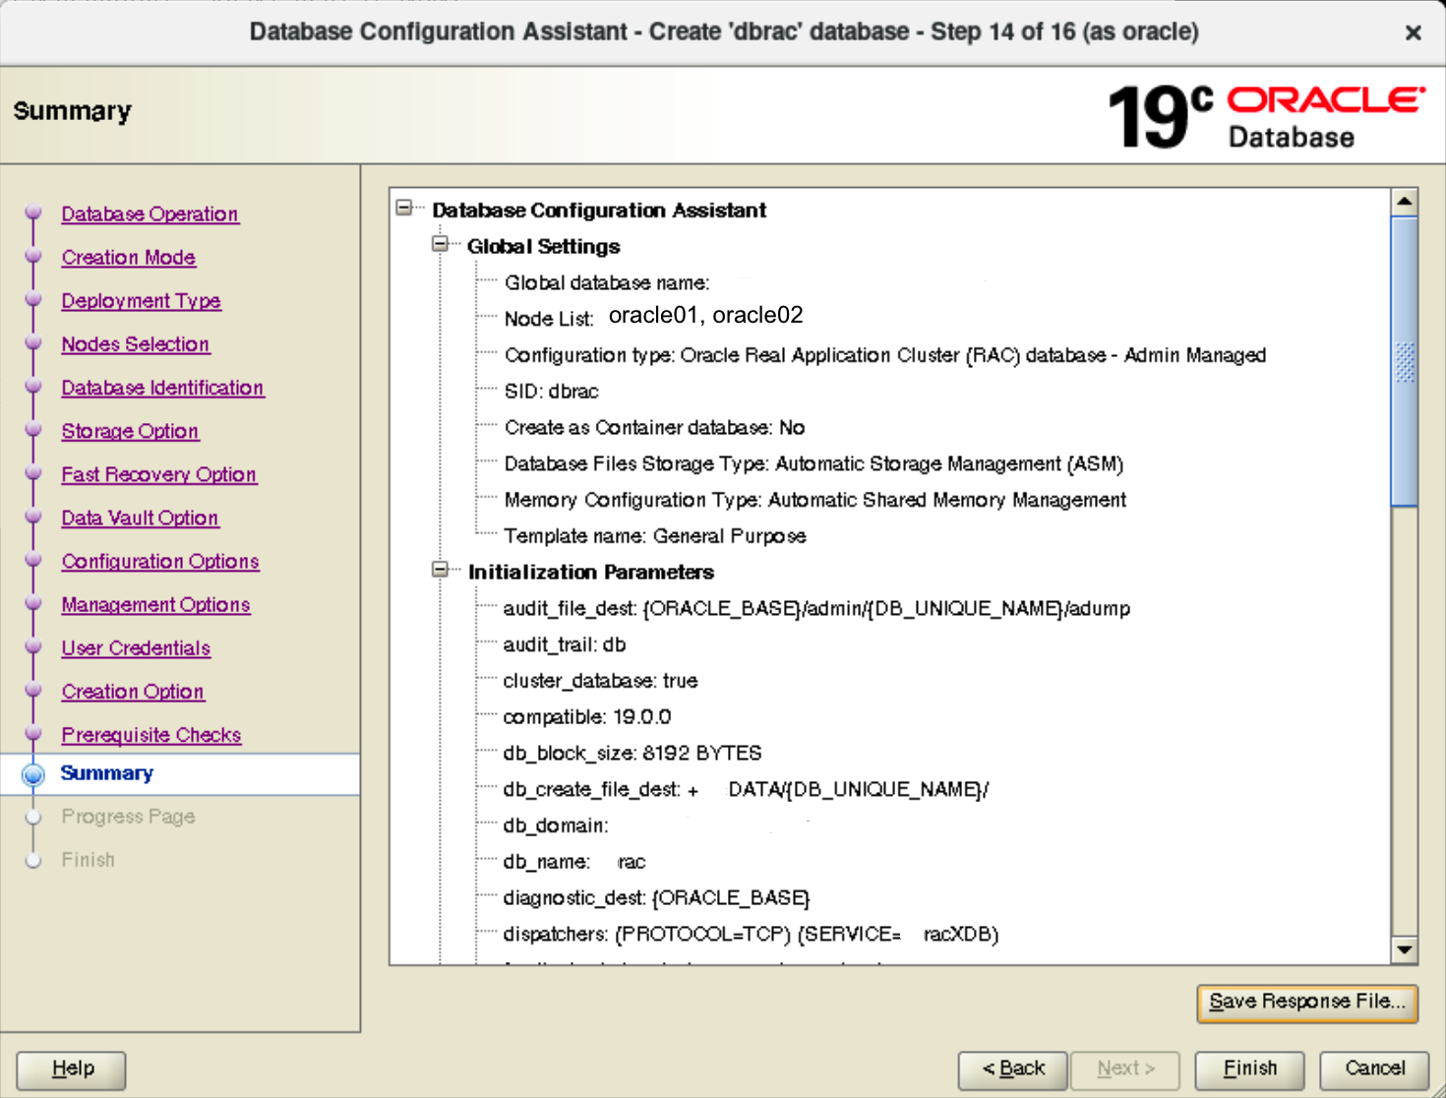
Task: Select the Configuration type RAC Admin Managed row
Action: (885, 354)
